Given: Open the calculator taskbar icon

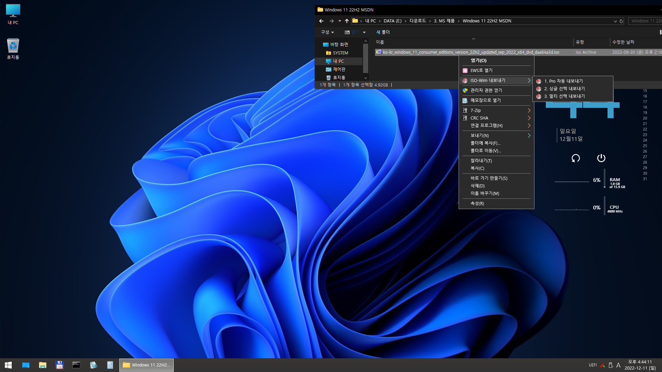Looking at the screenshot, I should click(110, 365).
